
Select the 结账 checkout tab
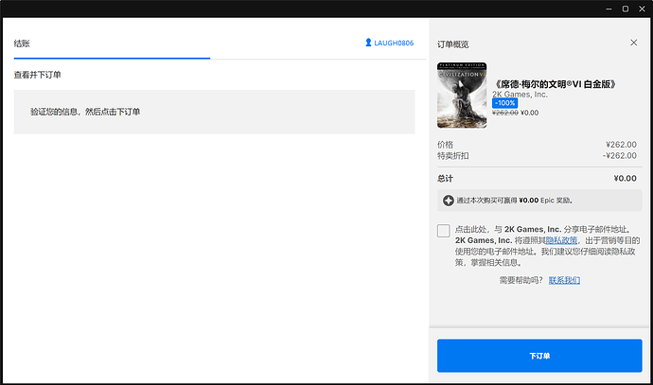(22, 44)
